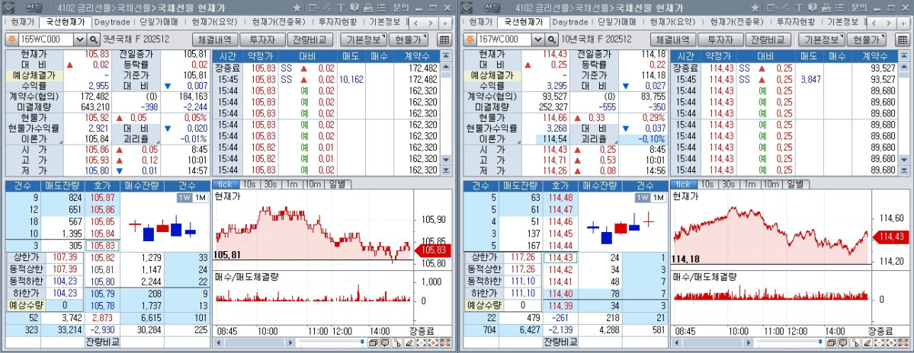Click the grid layout icon in the 10-year bond window

903,40
